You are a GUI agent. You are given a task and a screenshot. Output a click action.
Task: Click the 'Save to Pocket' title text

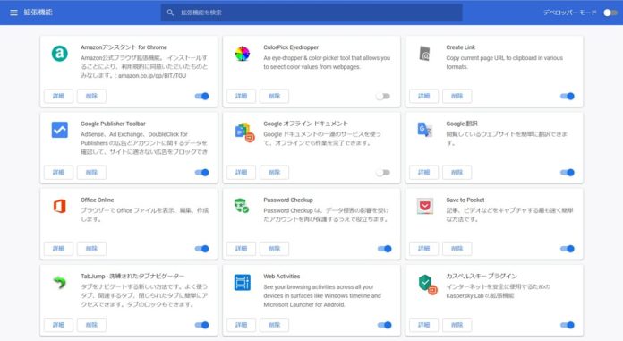465,200
